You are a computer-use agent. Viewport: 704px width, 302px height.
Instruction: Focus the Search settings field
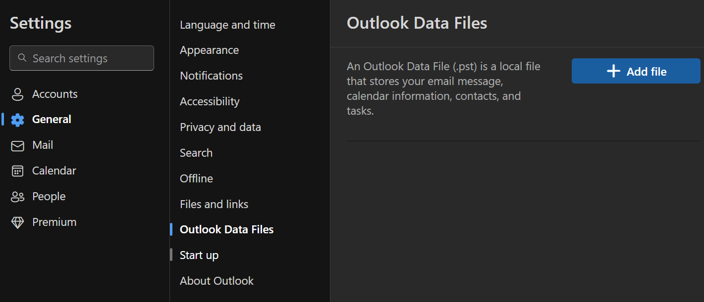tap(82, 58)
